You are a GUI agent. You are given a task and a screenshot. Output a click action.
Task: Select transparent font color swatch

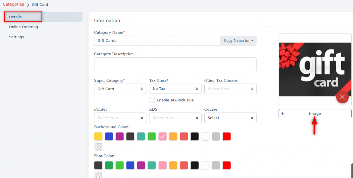click(x=99, y=175)
